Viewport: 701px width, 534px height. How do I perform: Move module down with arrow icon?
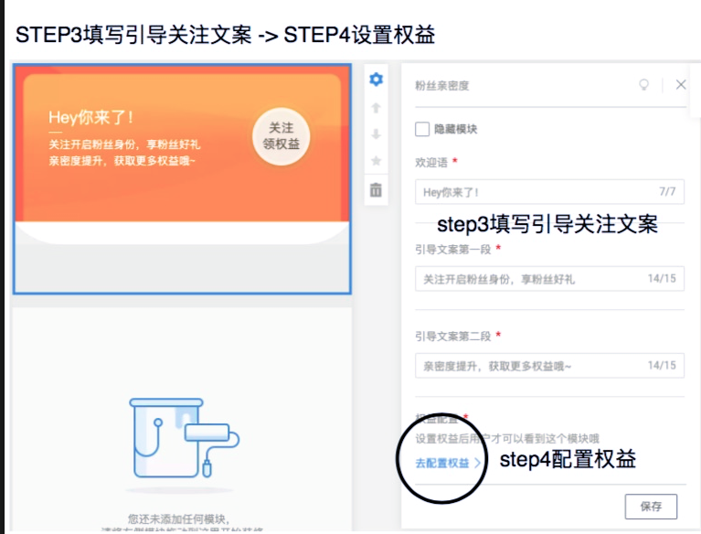click(x=376, y=133)
